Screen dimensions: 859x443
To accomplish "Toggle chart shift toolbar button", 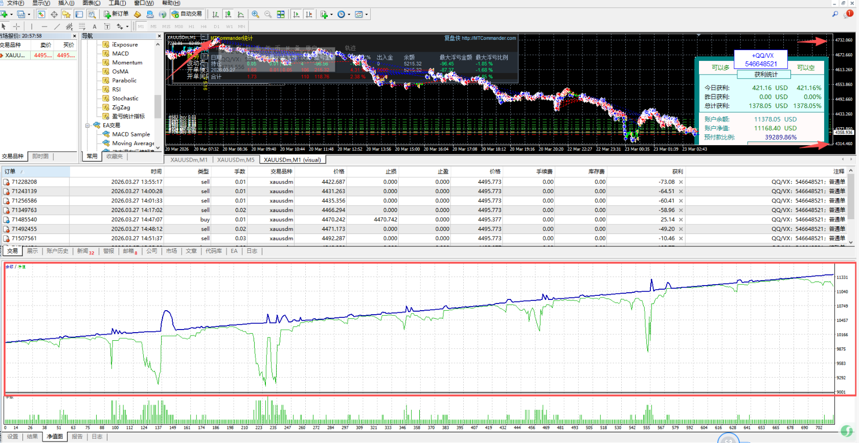I will [309, 14].
